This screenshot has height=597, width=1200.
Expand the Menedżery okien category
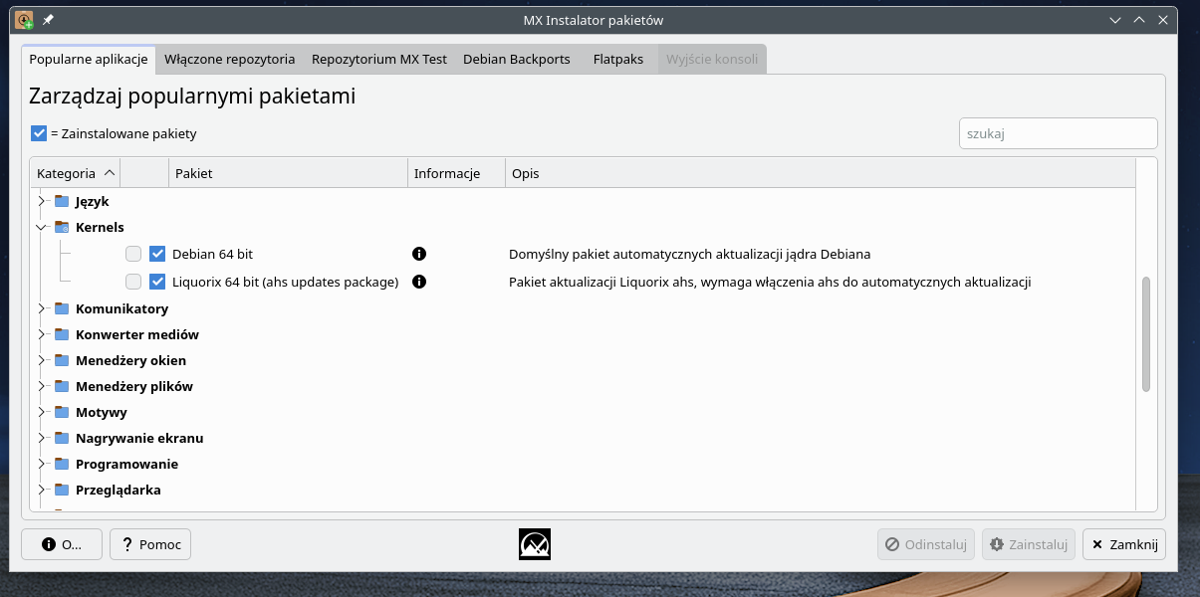pyautogui.click(x=41, y=360)
